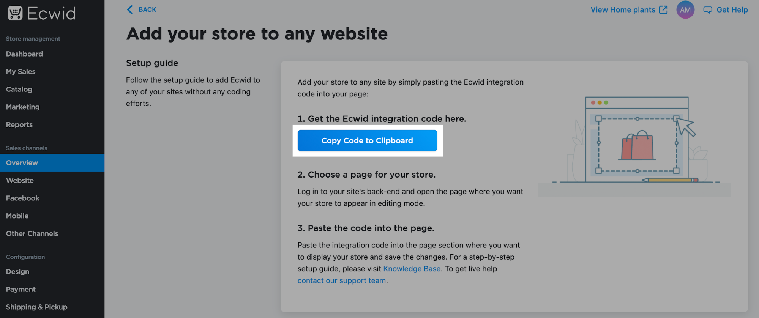Click the external link icon beside View Home plants
The image size is (759, 318).
[663, 10]
